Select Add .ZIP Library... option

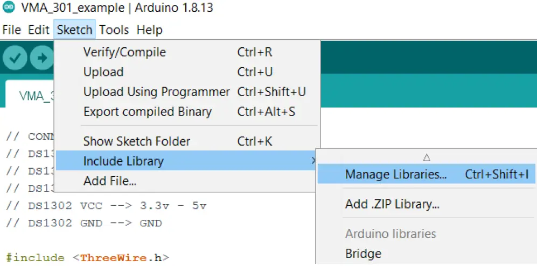tap(392, 204)
